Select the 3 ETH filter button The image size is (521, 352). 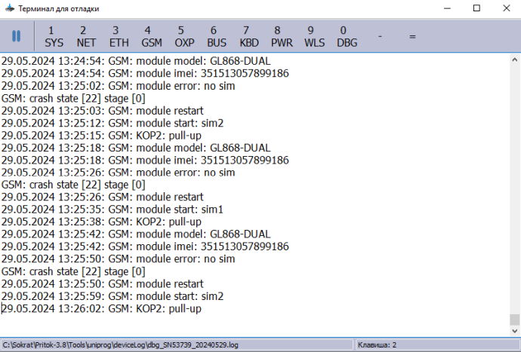click(x=119, y=36)
